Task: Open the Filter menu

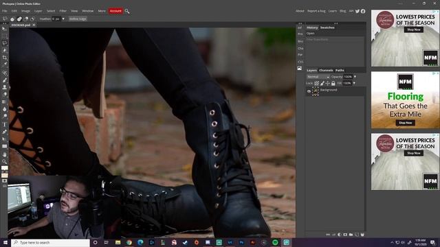Action: point(63,11)
